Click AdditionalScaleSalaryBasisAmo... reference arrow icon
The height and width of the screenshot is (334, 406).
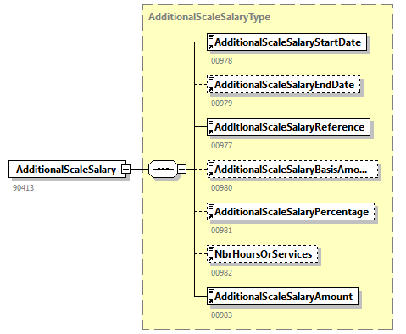[210, 174]
